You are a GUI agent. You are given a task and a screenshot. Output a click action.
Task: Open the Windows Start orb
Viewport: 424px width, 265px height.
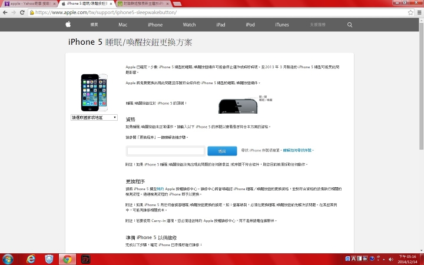point(8,259)
